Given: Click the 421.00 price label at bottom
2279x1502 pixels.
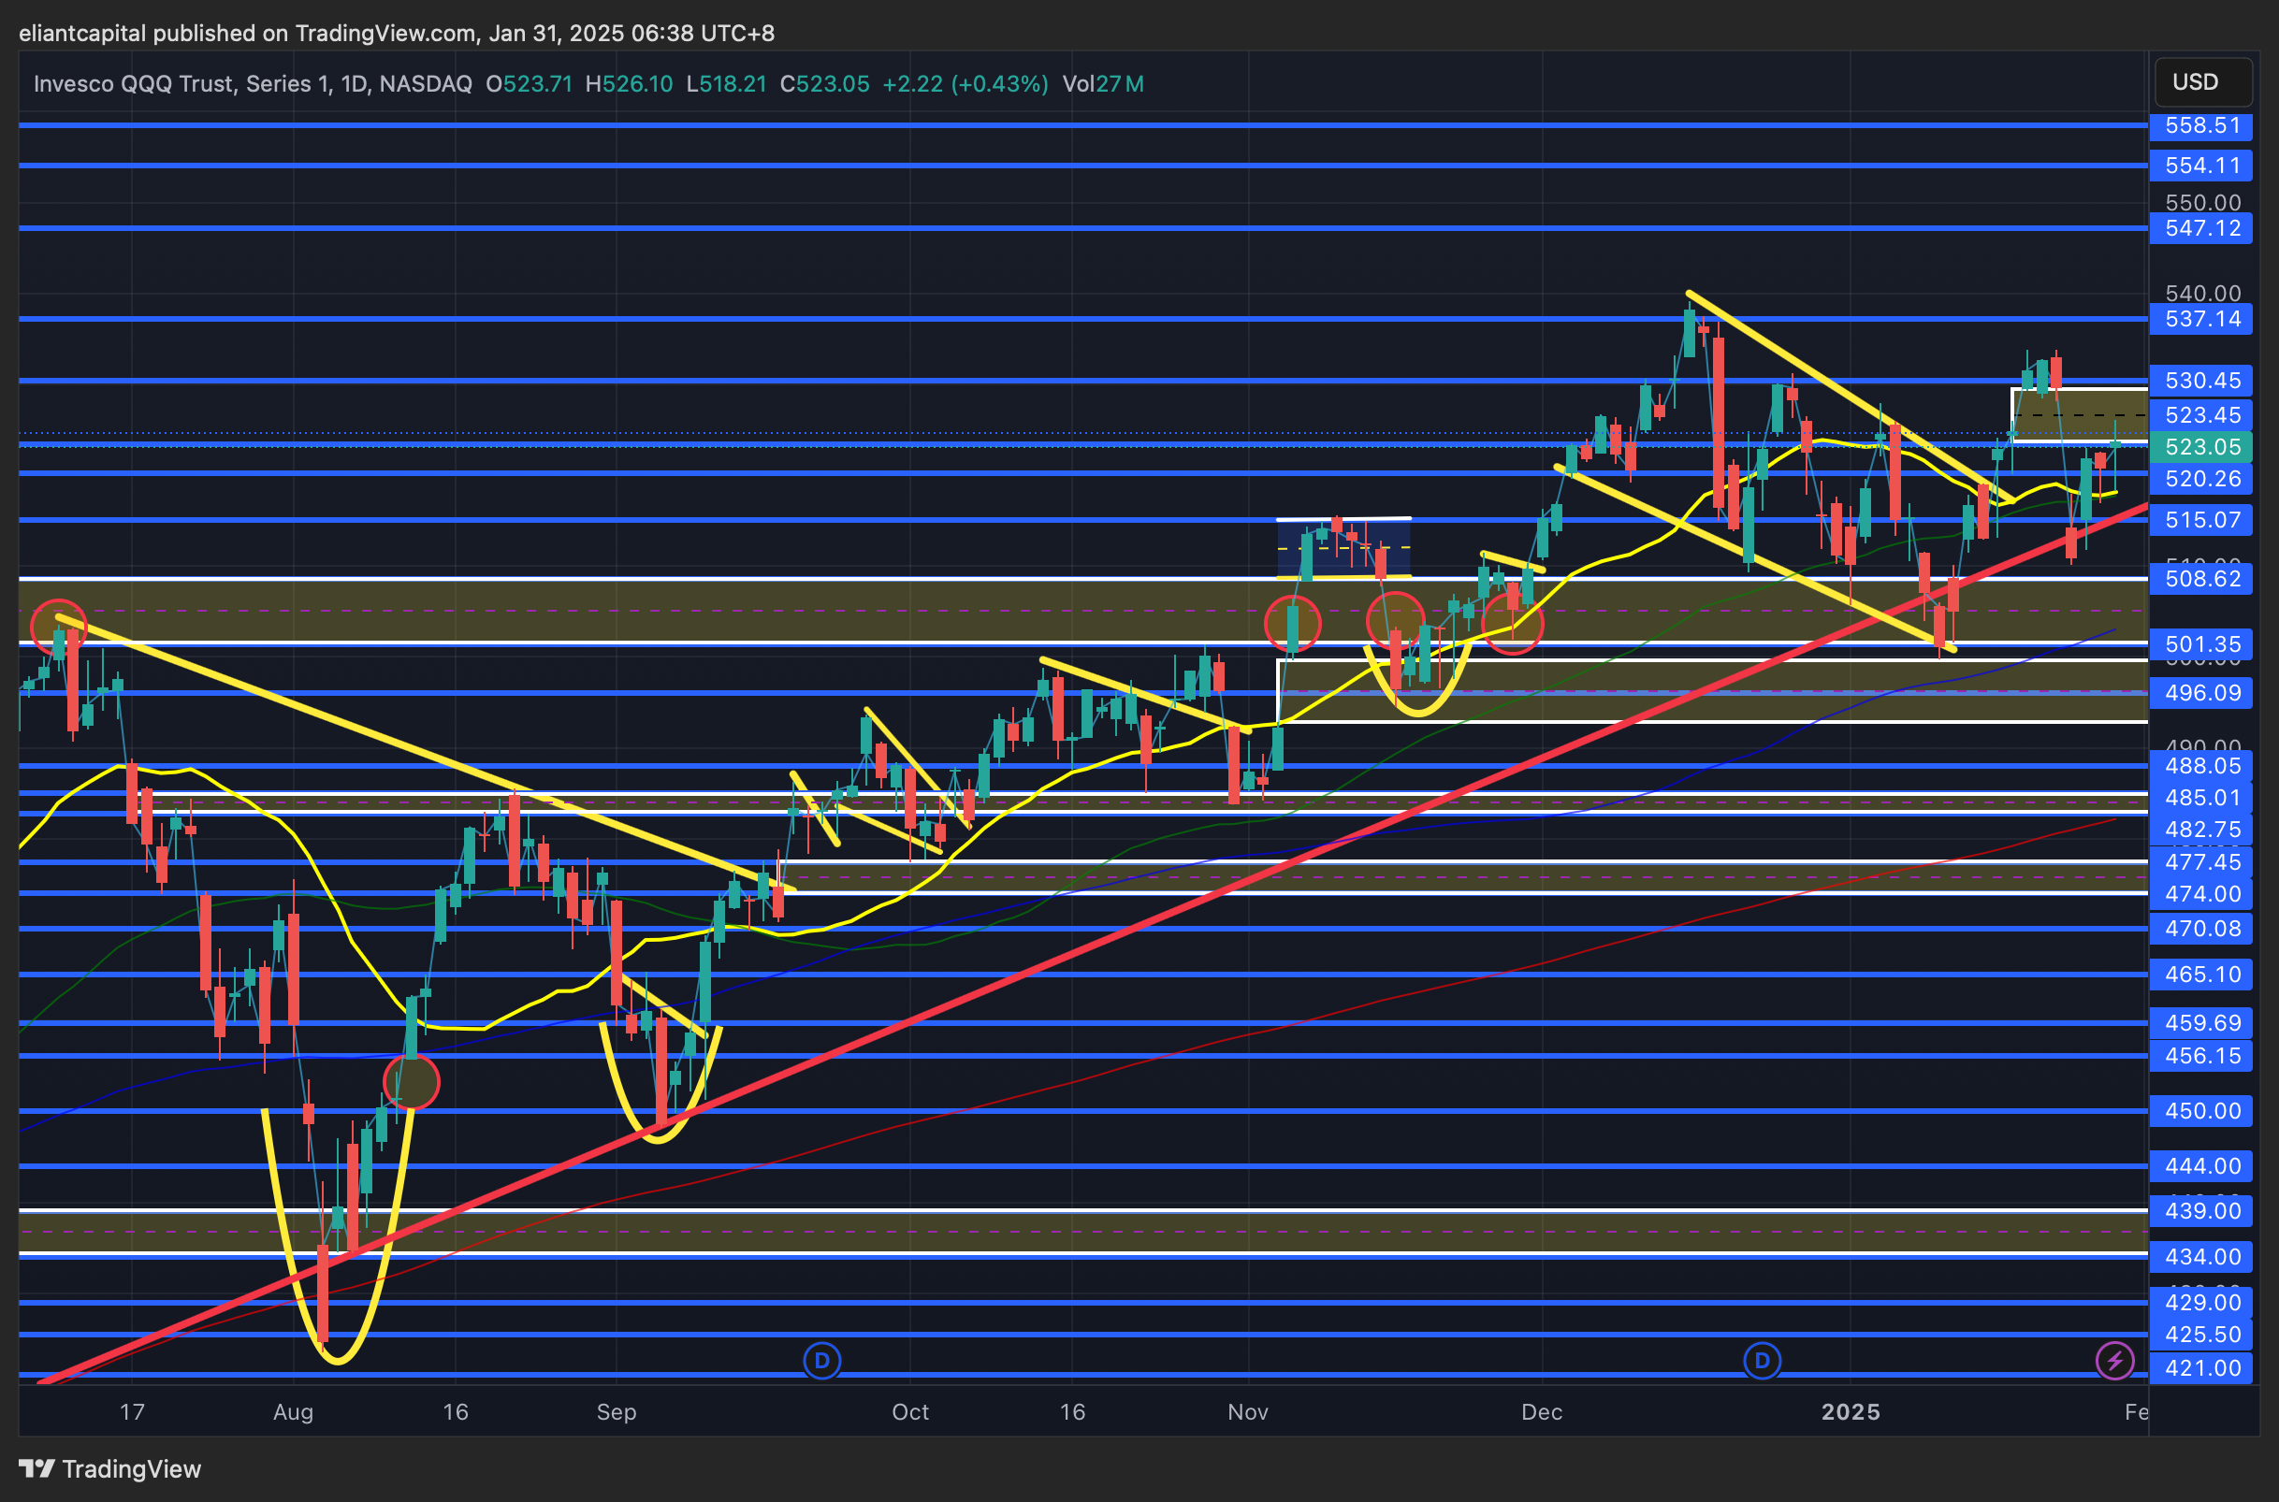Looking at the screenshot, I should tap(2201, 1368).
